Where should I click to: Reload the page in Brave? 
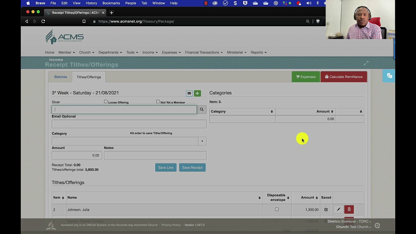point(43,21)
